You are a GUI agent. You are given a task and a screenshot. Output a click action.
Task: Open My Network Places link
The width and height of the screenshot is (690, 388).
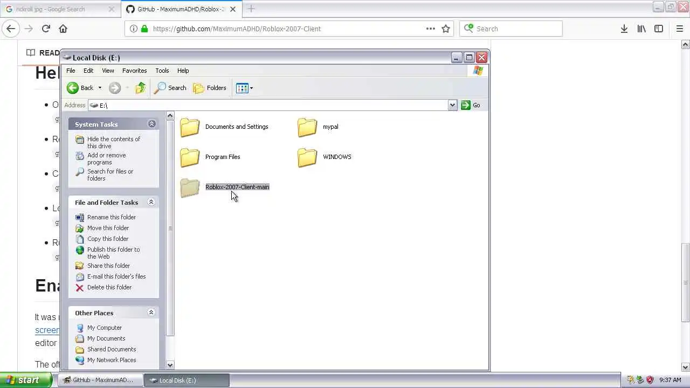click(106, 360)
